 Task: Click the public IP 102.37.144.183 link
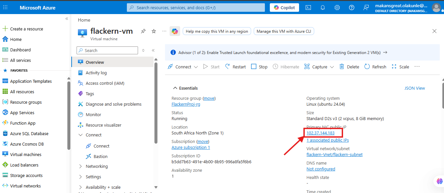[320, 133]
